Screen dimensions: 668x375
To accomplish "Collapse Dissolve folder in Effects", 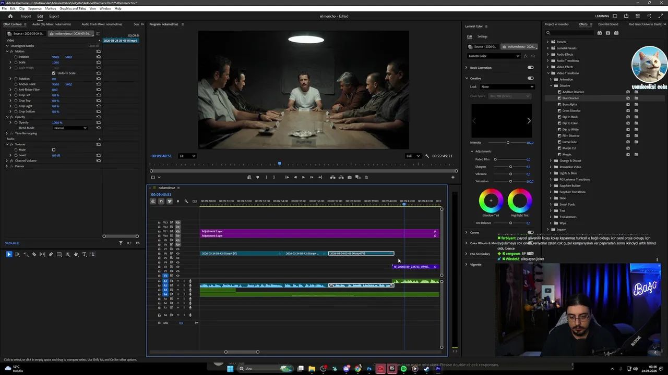I will coord(551,85).
